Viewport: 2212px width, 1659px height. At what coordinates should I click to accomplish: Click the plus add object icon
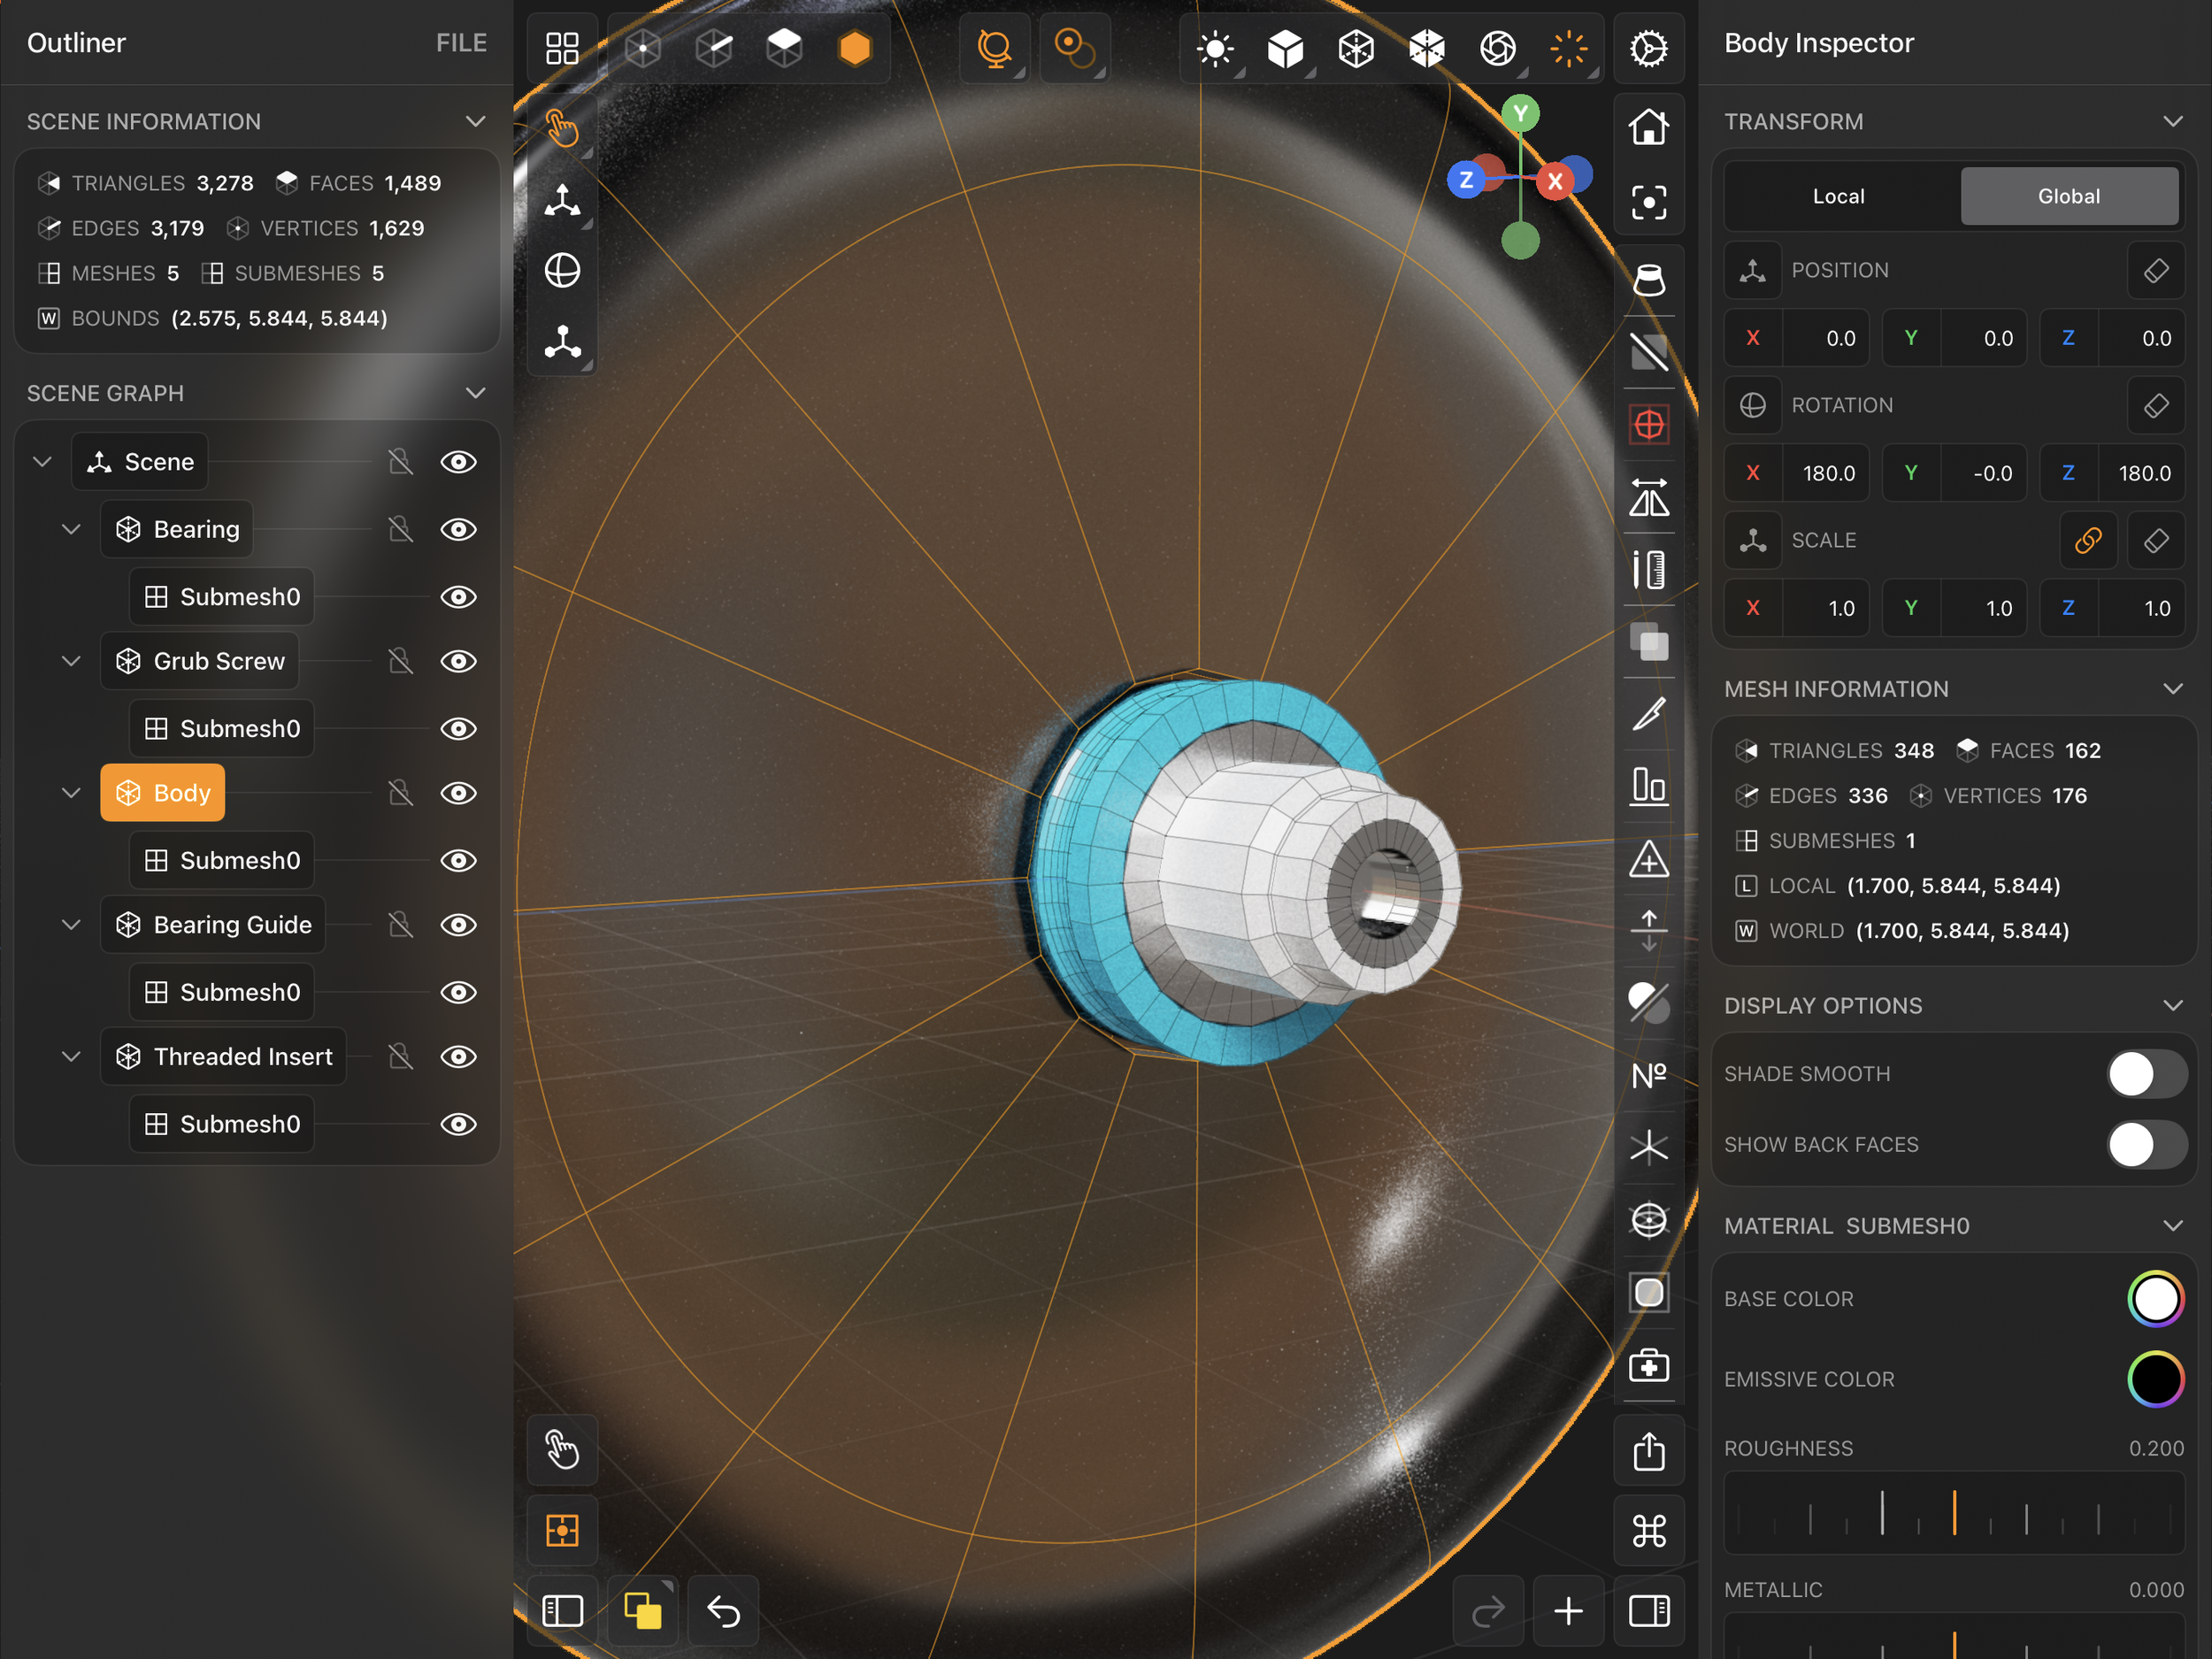1568,1611
